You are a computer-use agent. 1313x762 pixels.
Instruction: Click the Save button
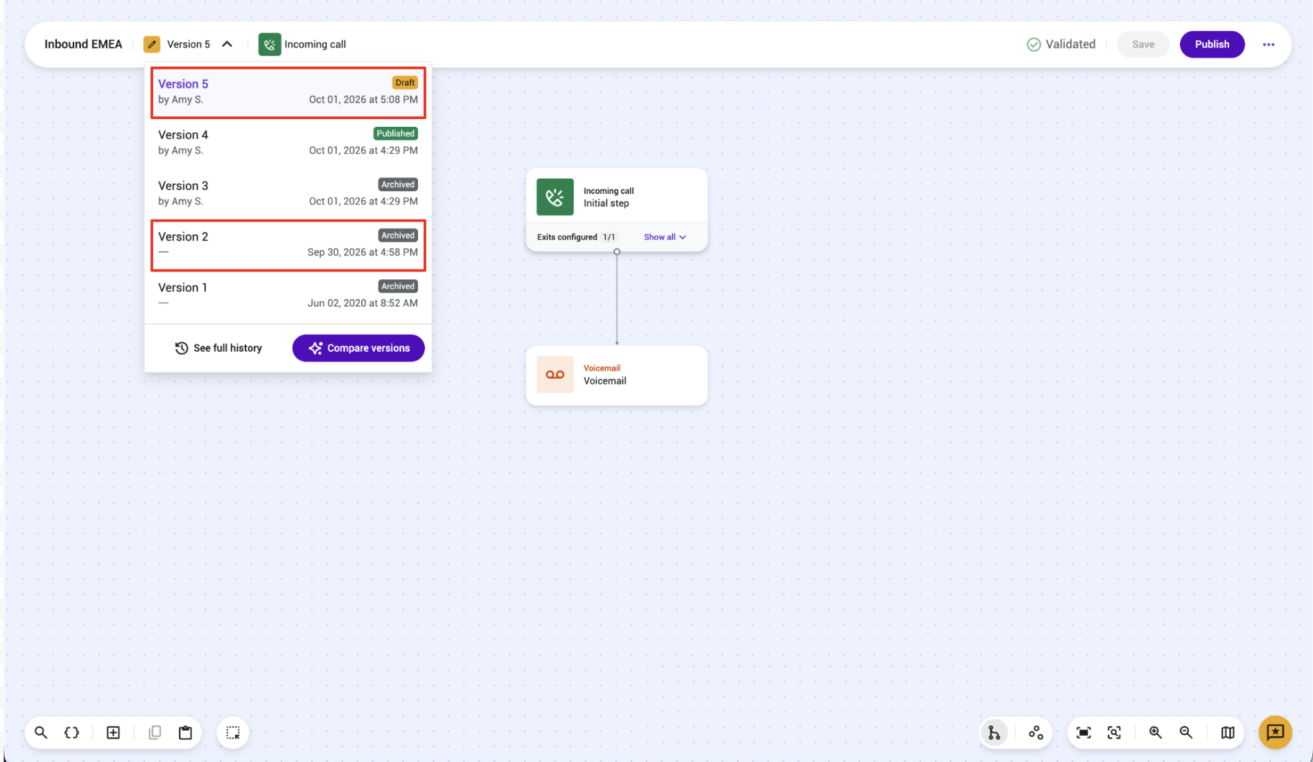1143,44
